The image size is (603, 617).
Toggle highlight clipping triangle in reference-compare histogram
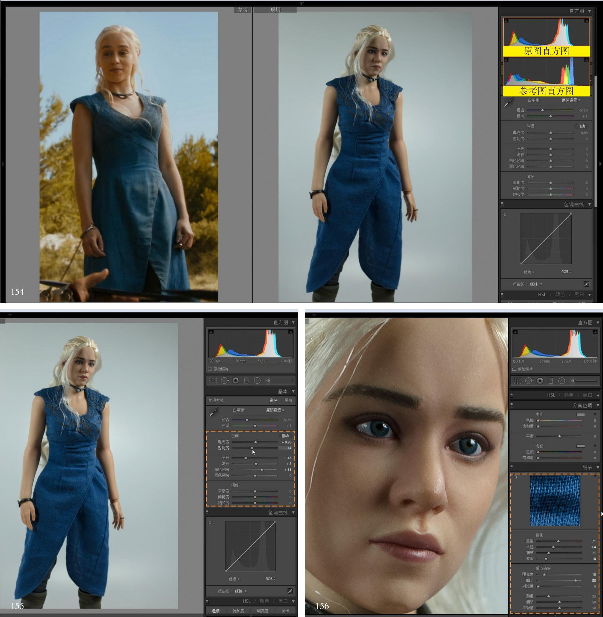coord(587,21)
